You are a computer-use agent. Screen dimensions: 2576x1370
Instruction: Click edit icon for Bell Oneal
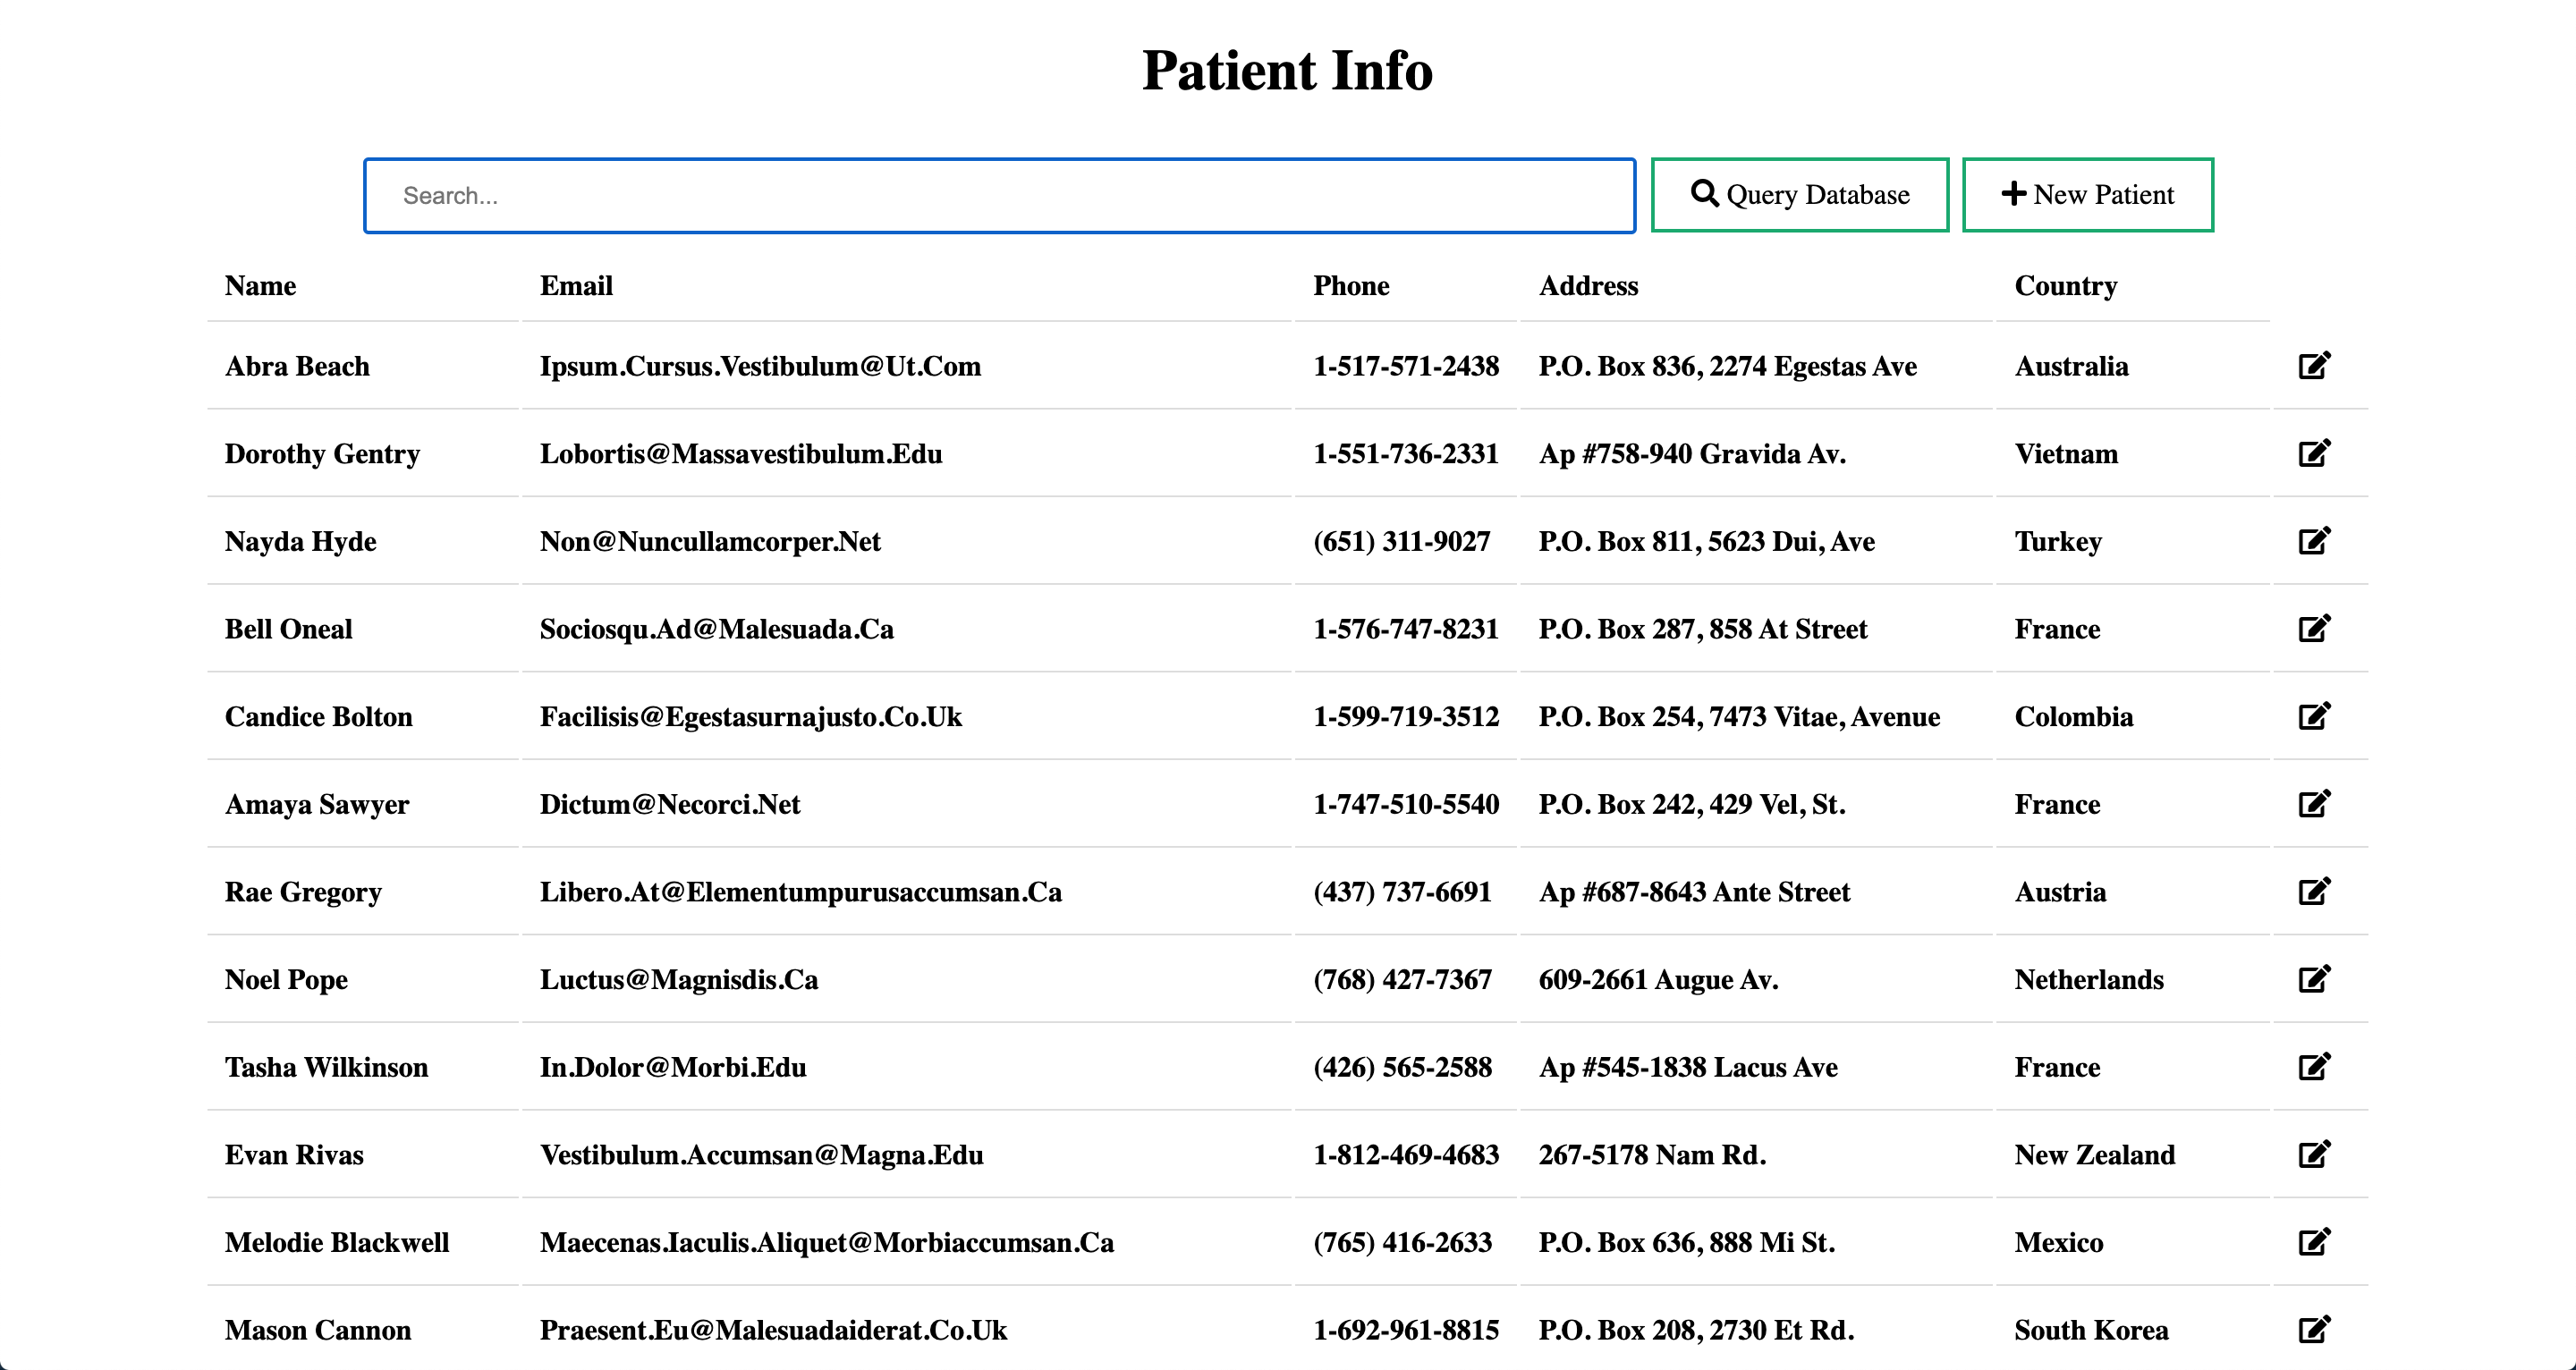[x=2313, y=628]
